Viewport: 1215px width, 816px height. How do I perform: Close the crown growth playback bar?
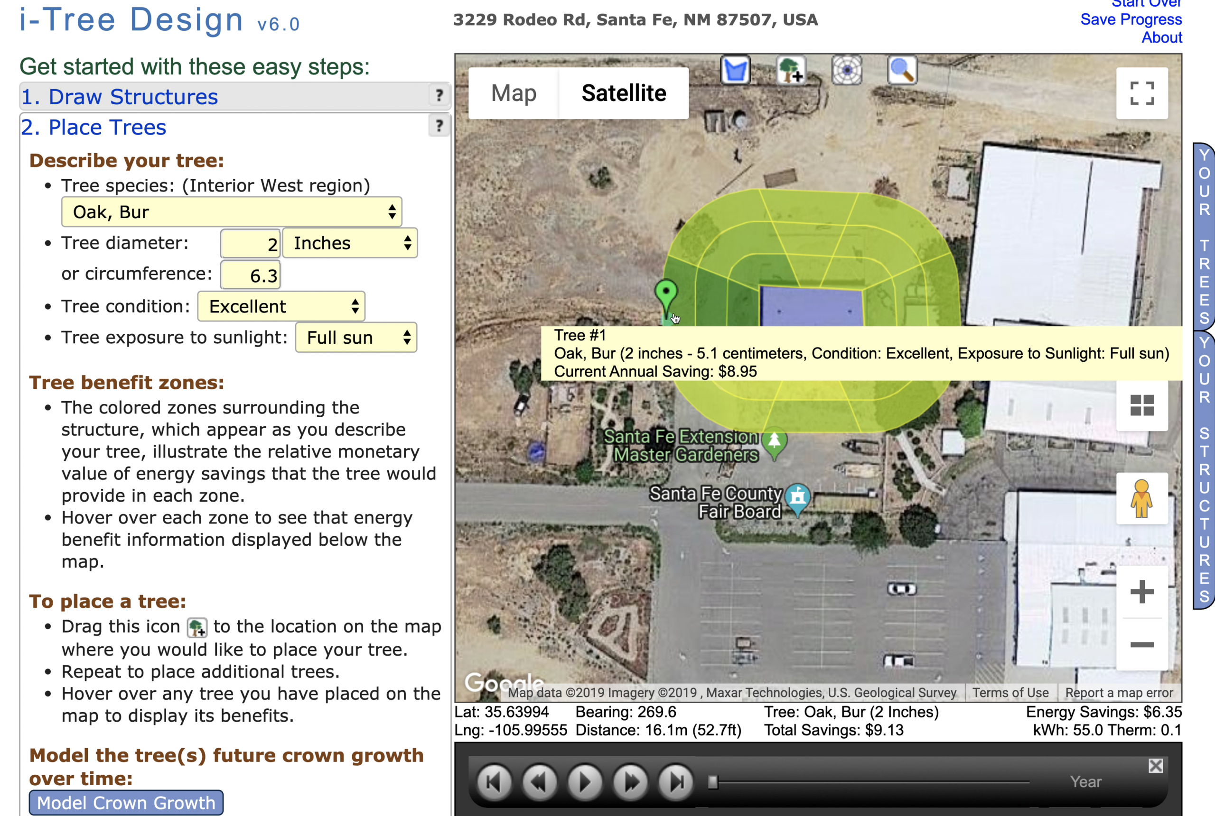[1156, 766]
